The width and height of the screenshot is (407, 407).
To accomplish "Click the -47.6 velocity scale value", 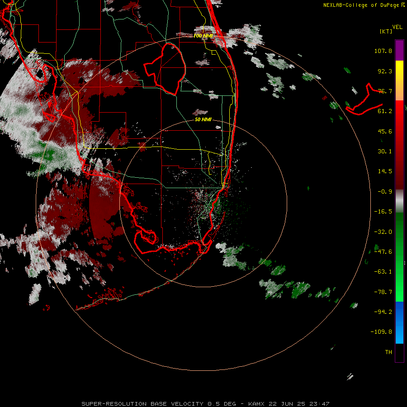I will [383, 252].
